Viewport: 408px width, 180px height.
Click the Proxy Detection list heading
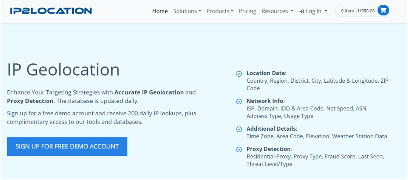point(269,149)
